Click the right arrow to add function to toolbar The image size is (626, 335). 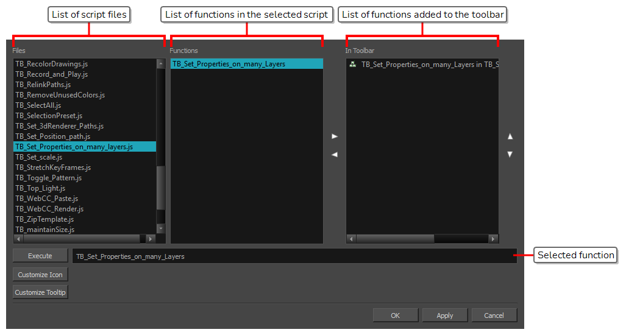click(334, 136)
